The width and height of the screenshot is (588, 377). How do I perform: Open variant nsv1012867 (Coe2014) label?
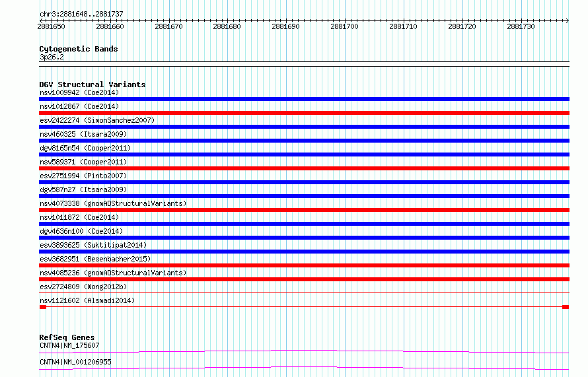(x=79, y=106)
